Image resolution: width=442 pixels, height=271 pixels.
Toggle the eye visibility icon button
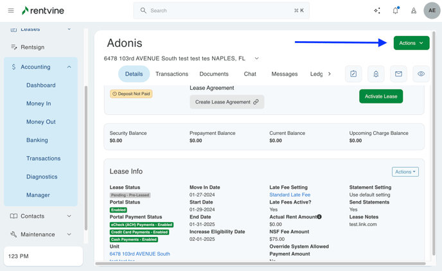click(x=421, y=74)
